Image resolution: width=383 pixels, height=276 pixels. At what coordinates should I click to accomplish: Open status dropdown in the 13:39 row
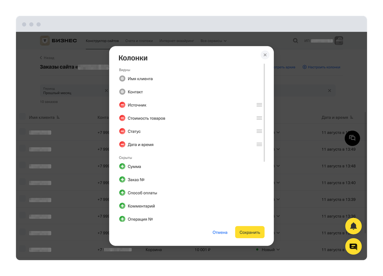pyautogui.click(x=278, y=199)
